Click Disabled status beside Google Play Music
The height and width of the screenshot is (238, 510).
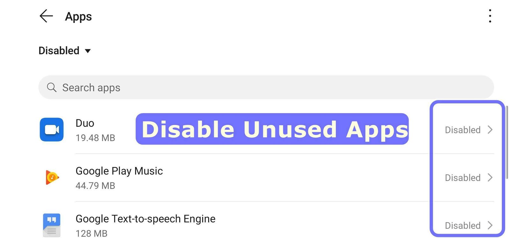[463, 178]
